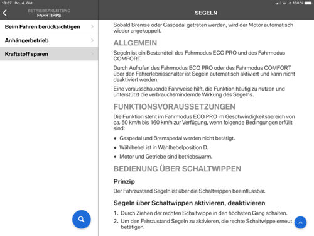314x236 pixels.
Task: Tap the 'ALLGEMEIN' heading
Action: click(x=135, y=43)
